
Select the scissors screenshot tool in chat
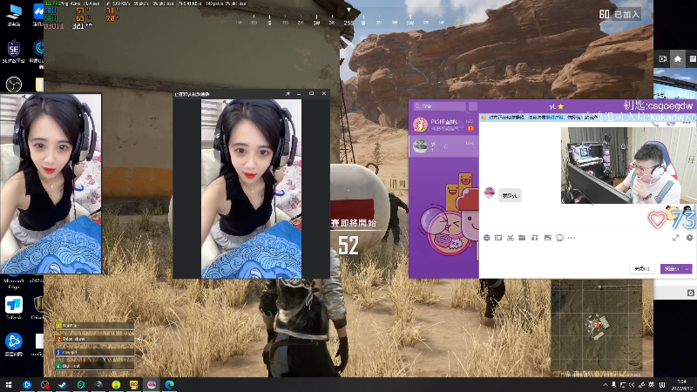tap(511, 238)
